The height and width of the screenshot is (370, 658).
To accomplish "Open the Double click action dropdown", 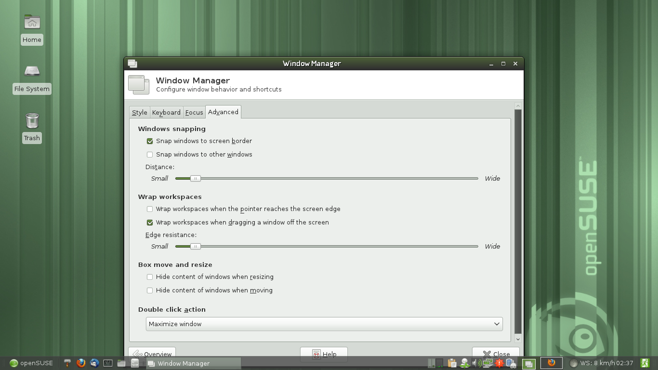I will click(x=324, y=324).
